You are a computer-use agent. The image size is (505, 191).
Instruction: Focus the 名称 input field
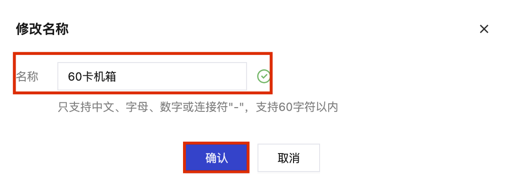click(152, 76)
